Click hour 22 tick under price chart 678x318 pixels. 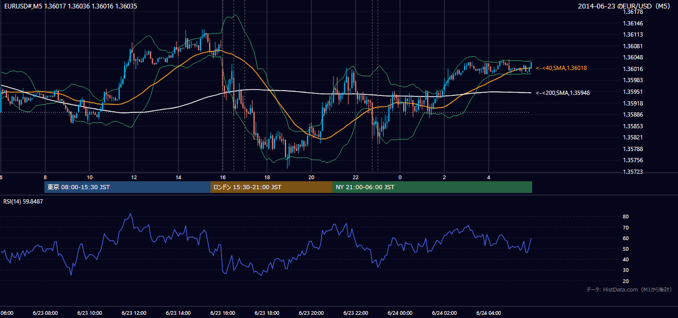click(x=356, y=177)
